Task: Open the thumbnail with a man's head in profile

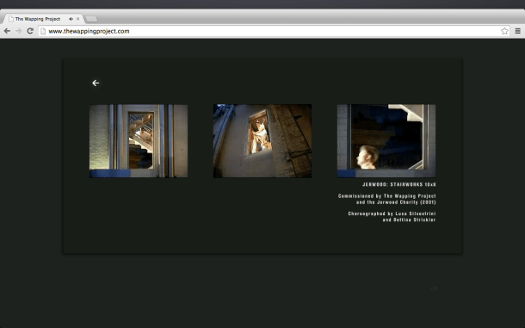Action: click(386, 141)
